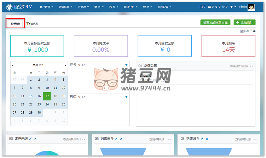This screenshot has width=266, height=158.
Task: Add a new task with 任务 plus icon
Action: click(x=126, y=65)
